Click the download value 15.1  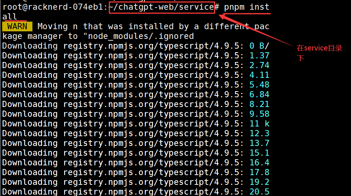tap(259, 153)
